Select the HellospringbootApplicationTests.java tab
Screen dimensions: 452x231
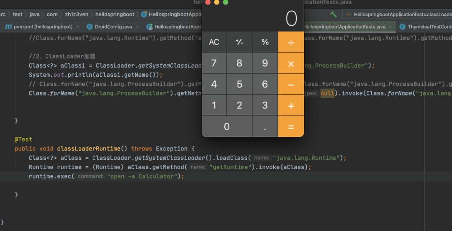[x=344, y=27]
